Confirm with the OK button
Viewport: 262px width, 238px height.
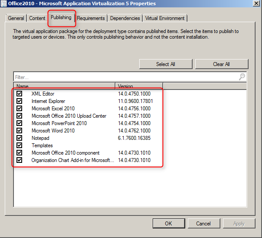coord(169,223)
